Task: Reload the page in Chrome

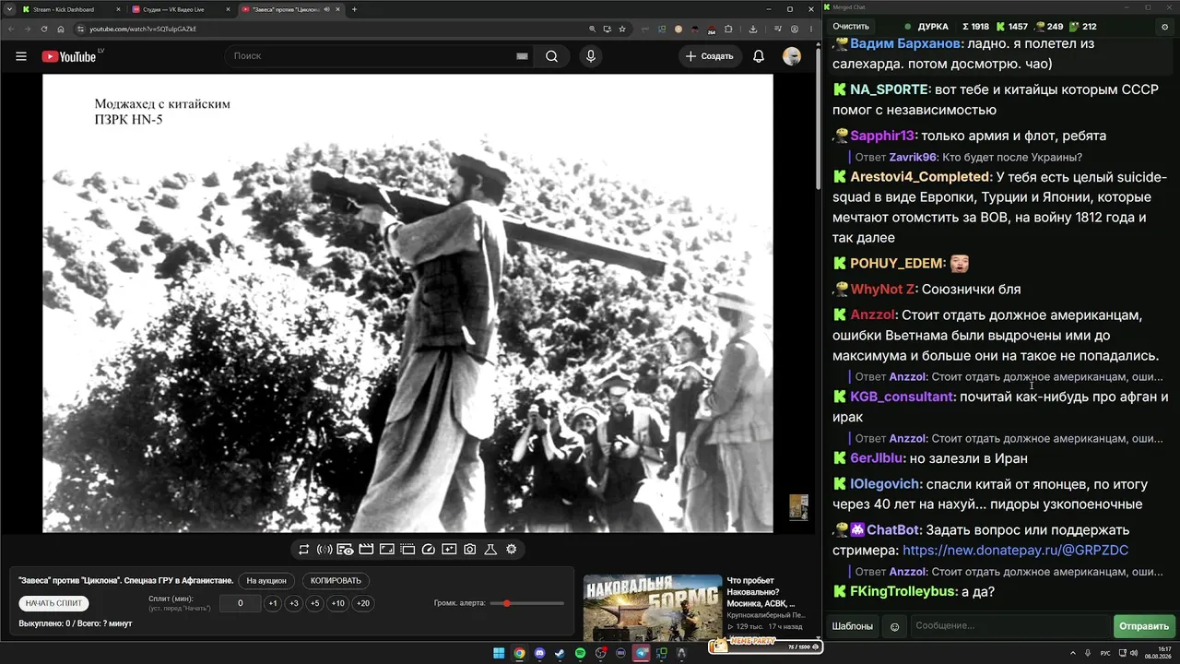Action: click(x=44, y=29)
